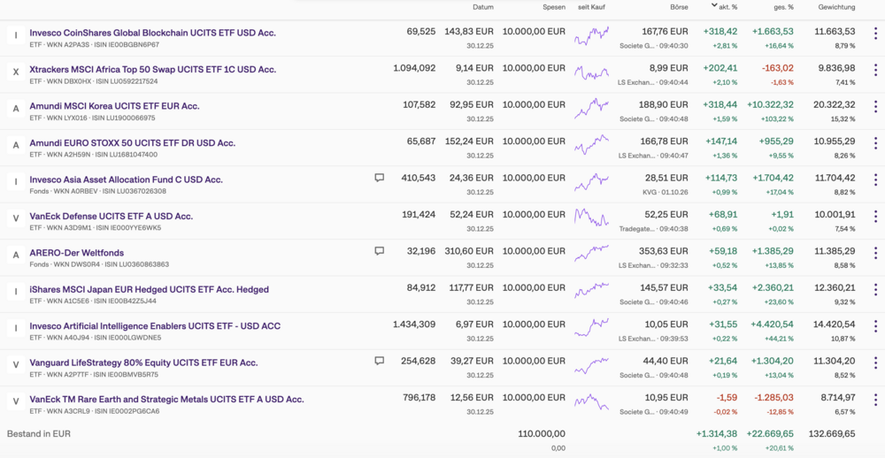
Task: Click the 'A' avatar of Amundi EURO STOXX 50
Action: 16,145
